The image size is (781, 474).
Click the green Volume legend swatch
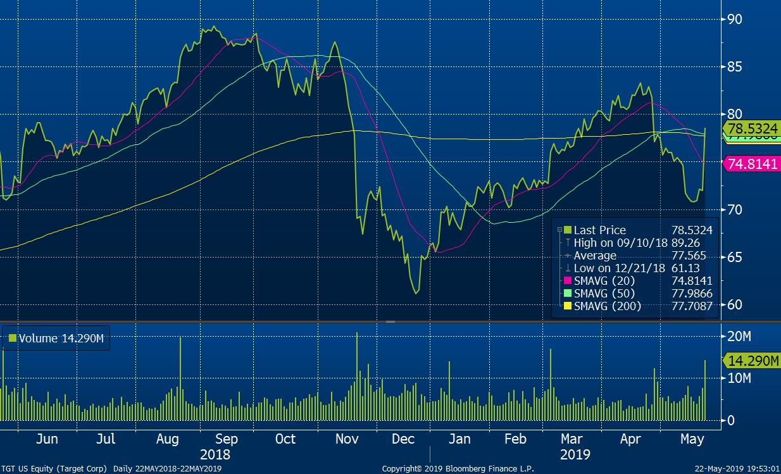click(x=12, y=339)
